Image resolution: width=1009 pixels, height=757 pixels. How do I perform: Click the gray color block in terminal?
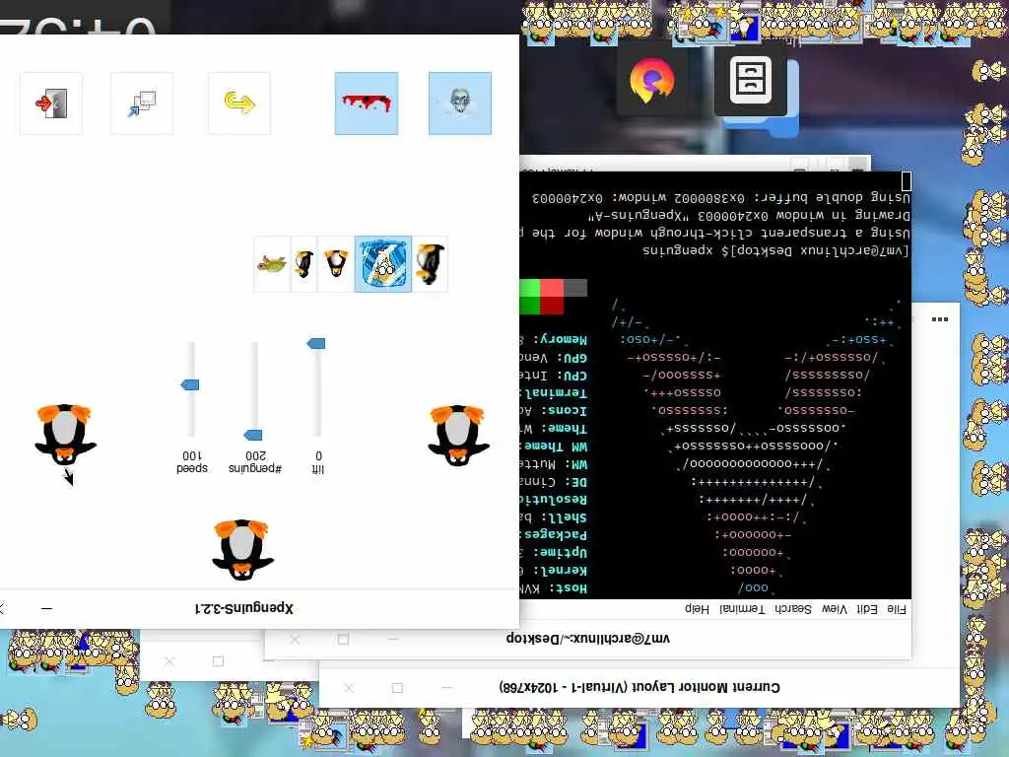(575, 287)
